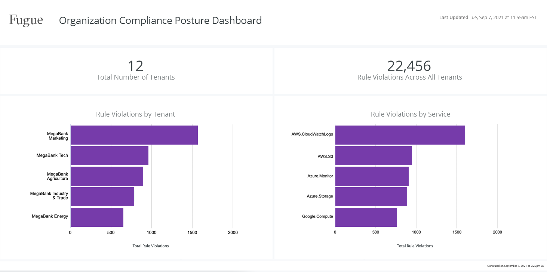The image size is (547, 272).
Task: Click the Azure.Storage axis label
Action: (320, 196)
